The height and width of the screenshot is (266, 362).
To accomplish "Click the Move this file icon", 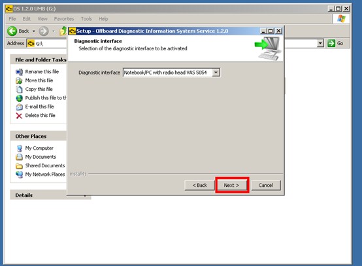I will pos(19,80).
